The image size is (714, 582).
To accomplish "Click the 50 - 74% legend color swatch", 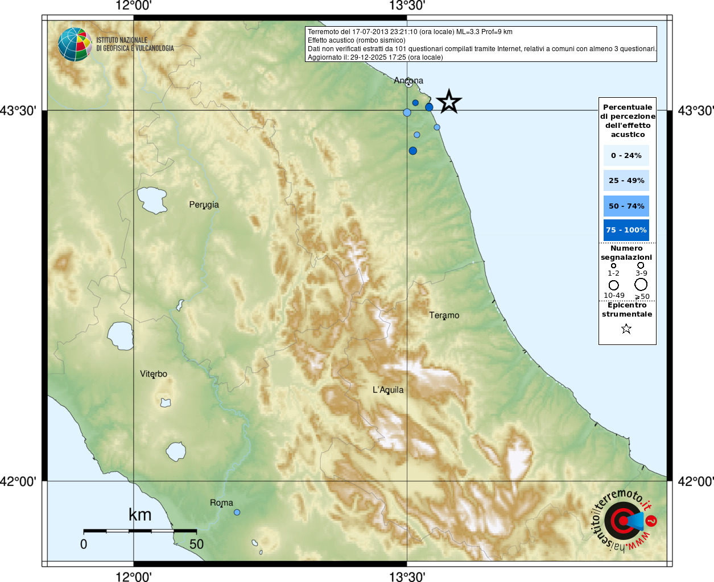I will tap(626, 206).
